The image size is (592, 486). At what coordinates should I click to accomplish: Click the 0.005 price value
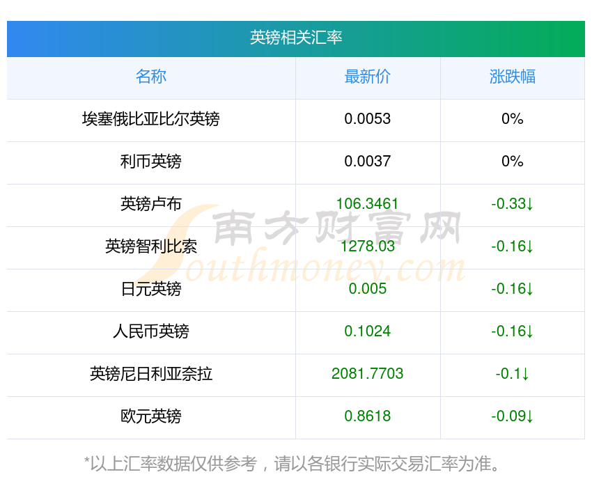click(x=367, y=289)
